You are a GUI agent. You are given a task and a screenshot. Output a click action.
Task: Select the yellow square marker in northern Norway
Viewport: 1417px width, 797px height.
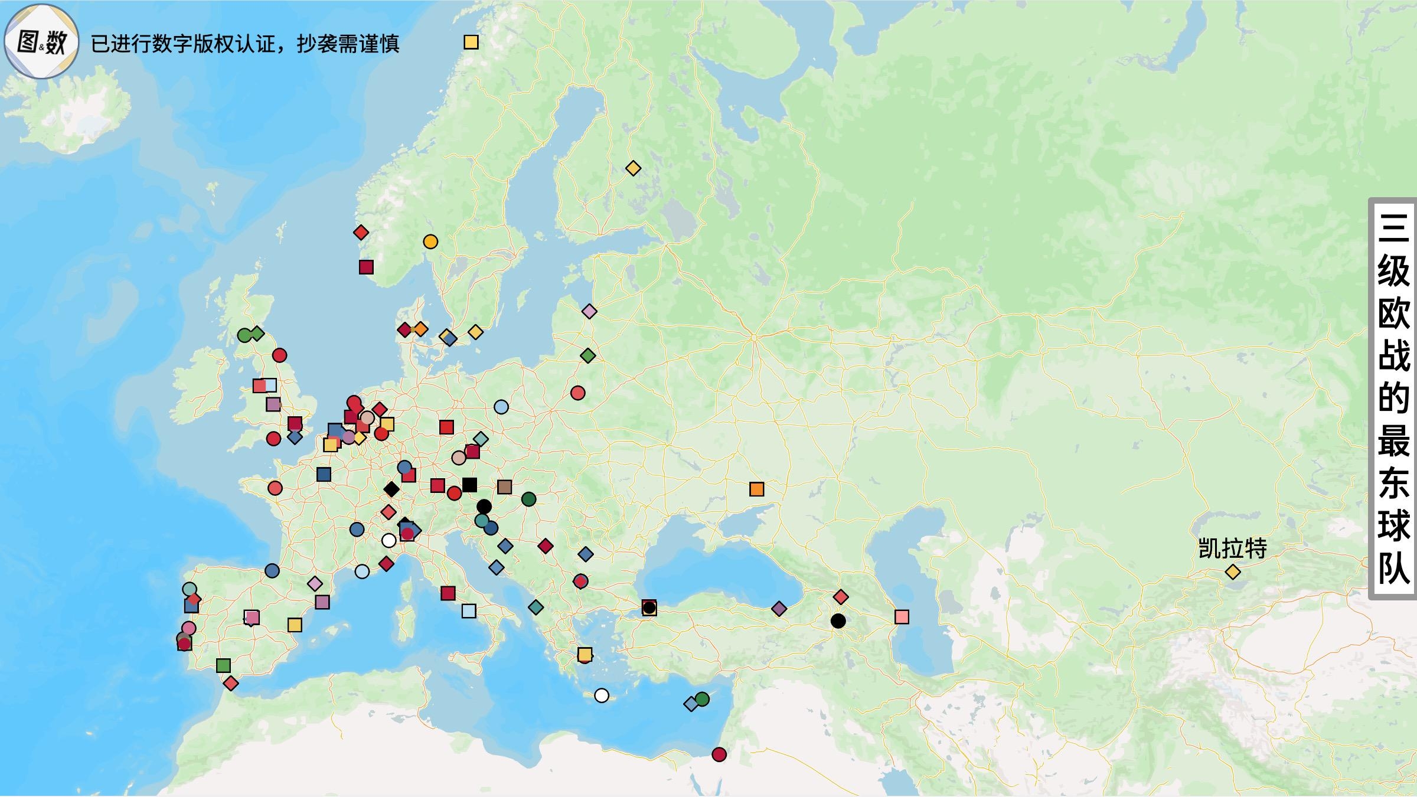pos(471,42)
